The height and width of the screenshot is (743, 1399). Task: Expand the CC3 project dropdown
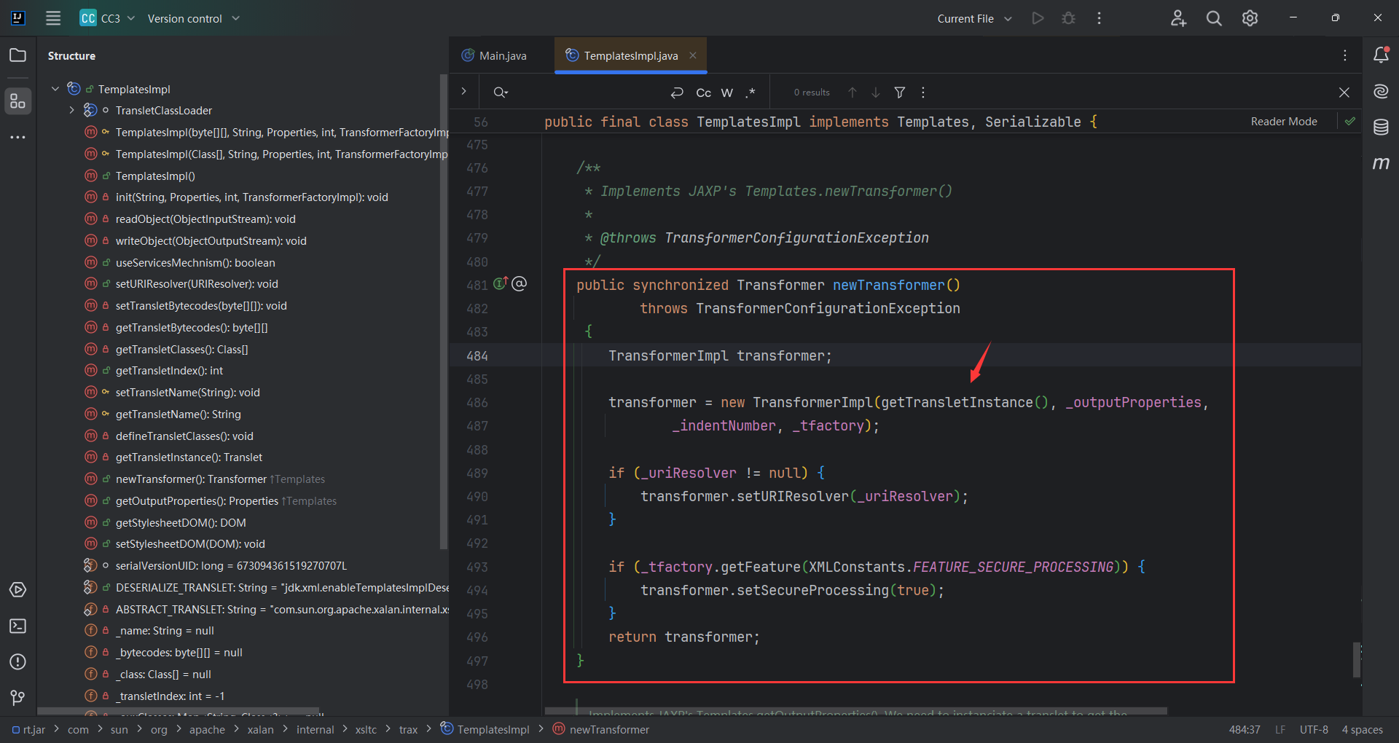pyautogui.click(x=108, y=18)
